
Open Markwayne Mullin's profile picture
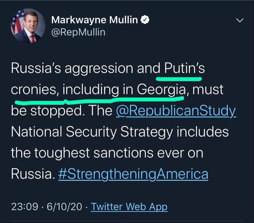[x=28, y=26]
